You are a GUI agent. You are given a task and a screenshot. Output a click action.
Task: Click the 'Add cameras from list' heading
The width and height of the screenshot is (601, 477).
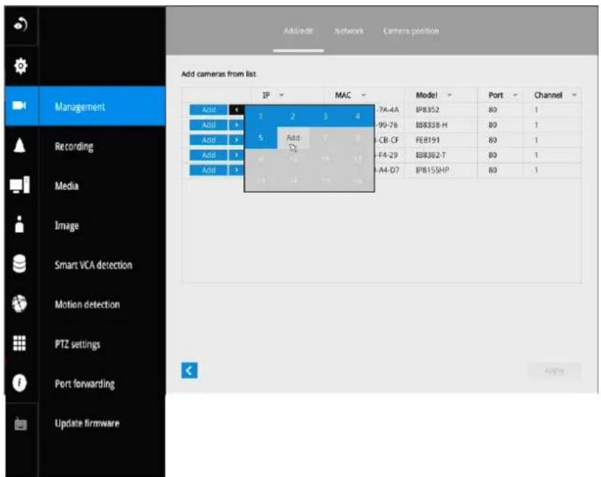point(218,74)
